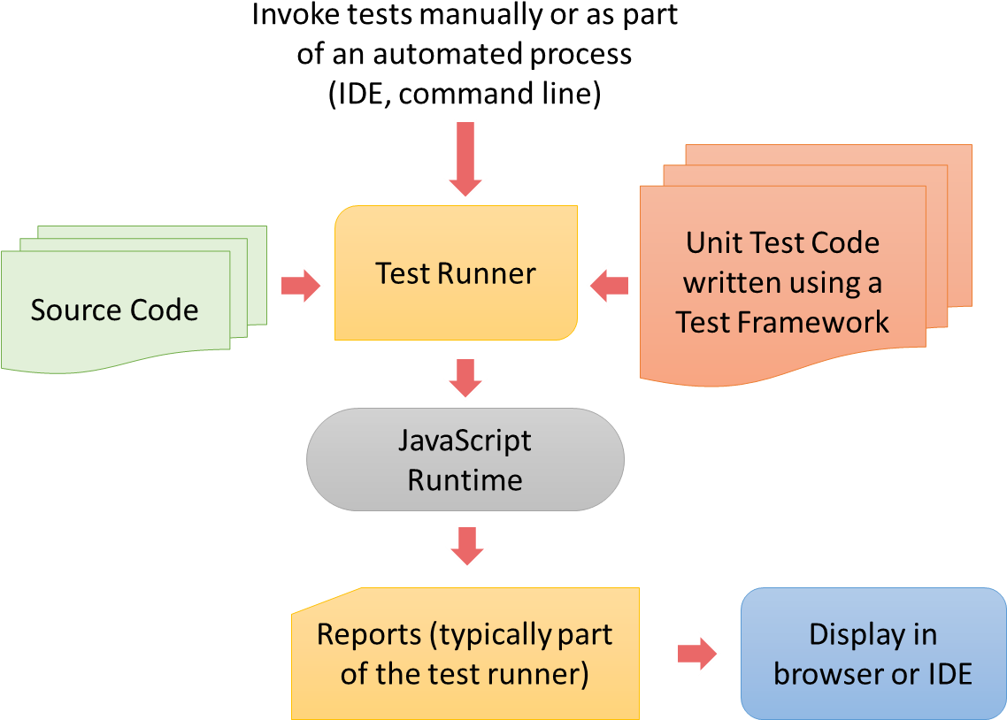The height and width of the screenshot is (720, 1007).
Task: Click the 'of the test runner)' text line
Action: [465, 674]
